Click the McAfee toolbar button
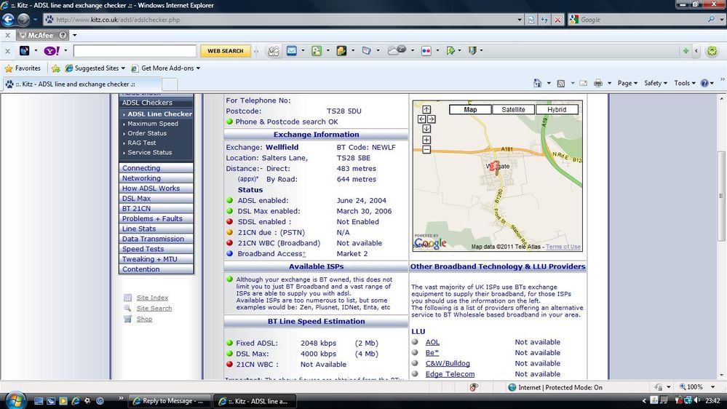The height and width of the screenshot is (409, 727). point(42,35)
